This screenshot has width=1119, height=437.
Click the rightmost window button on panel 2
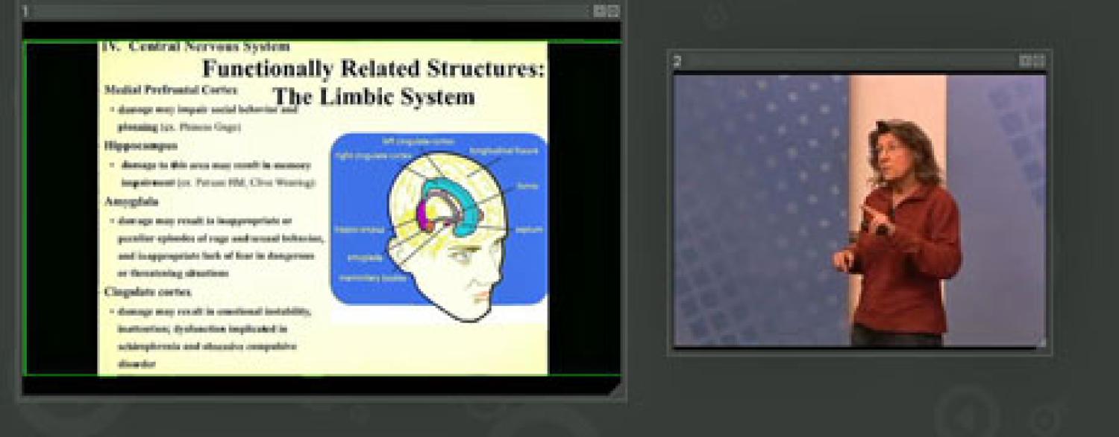click(1038, 61)
